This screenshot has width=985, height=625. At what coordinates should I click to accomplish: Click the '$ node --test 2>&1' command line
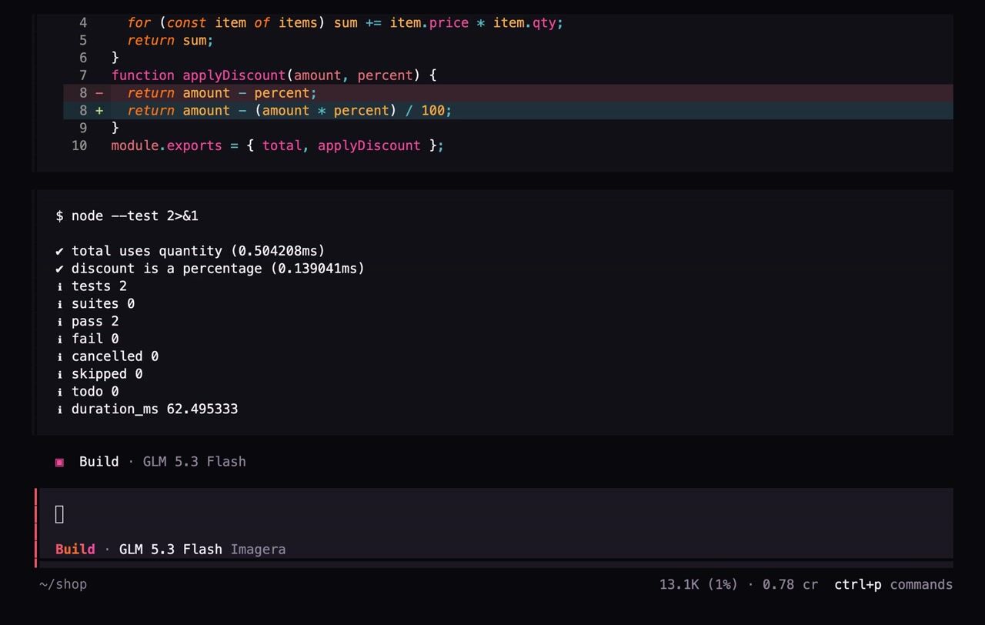(x=127, y=216)
